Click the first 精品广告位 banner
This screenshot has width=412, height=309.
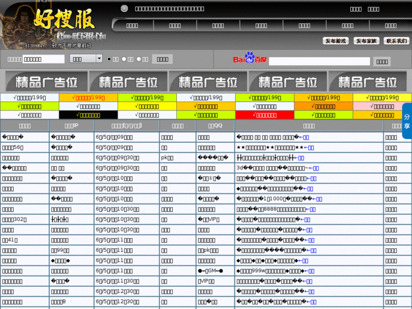[46, 82]
